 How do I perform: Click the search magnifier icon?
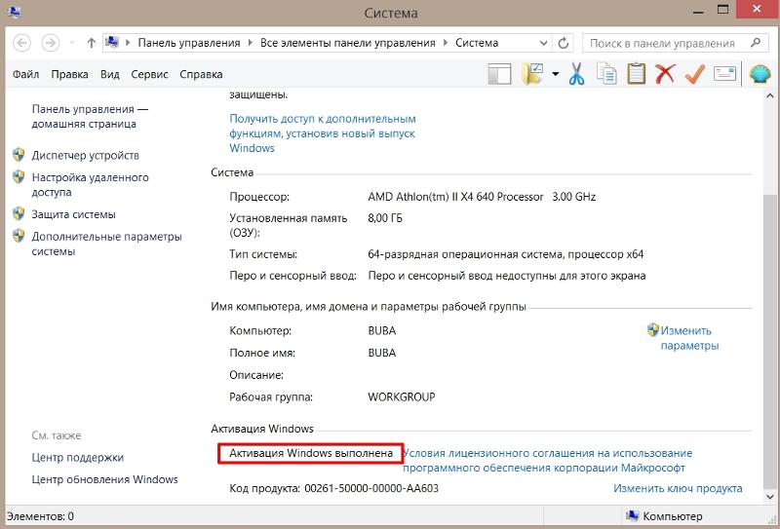click(755, 43)
